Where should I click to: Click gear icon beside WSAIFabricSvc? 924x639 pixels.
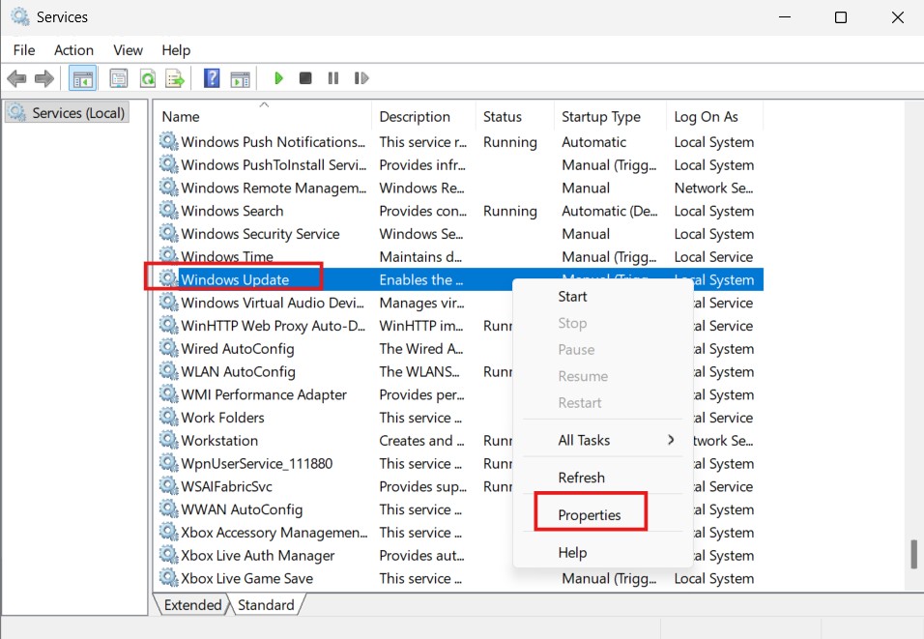click(x=168, y=485)
